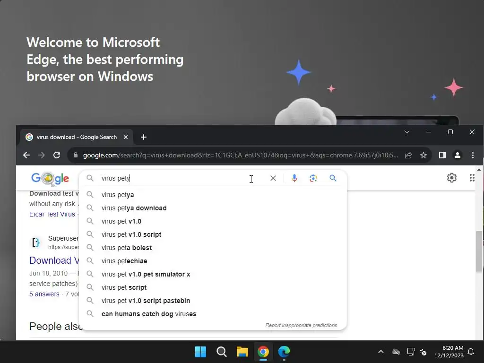This screenshot has width=484, height=363.
Task: Click Chrome's forward navigation arrow
Action: [42, 155]
